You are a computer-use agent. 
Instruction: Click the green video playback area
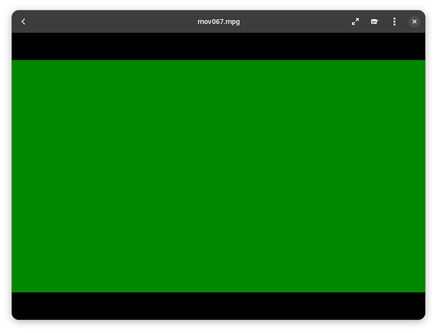218,176
